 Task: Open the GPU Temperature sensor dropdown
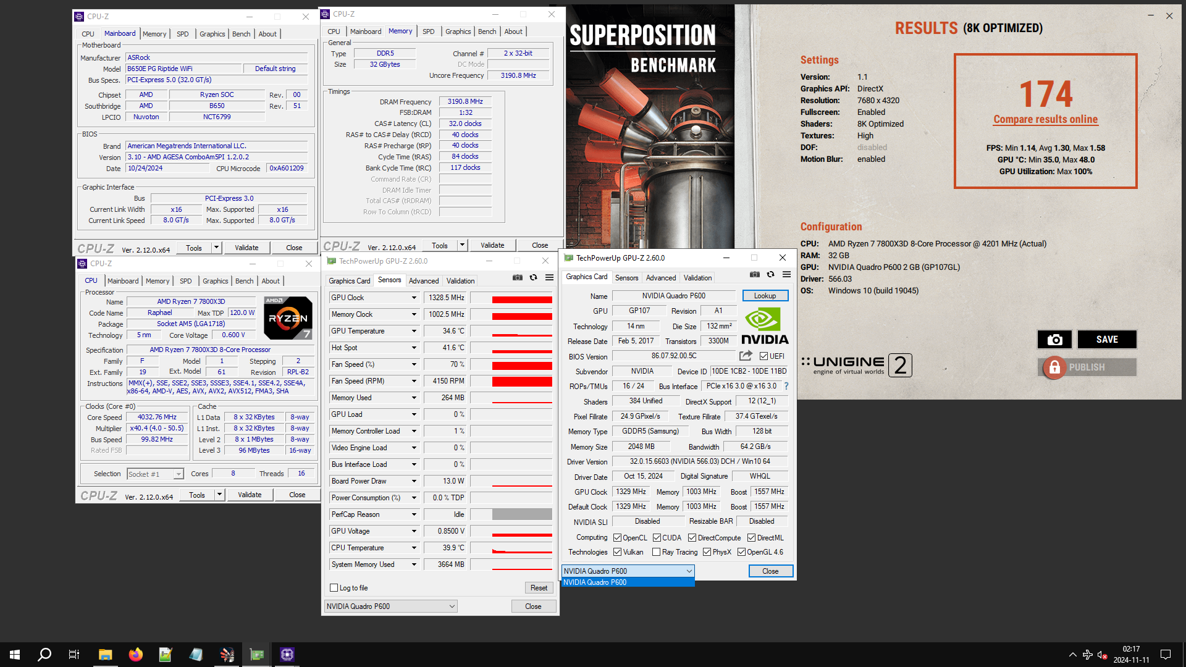tap(414, 331)
